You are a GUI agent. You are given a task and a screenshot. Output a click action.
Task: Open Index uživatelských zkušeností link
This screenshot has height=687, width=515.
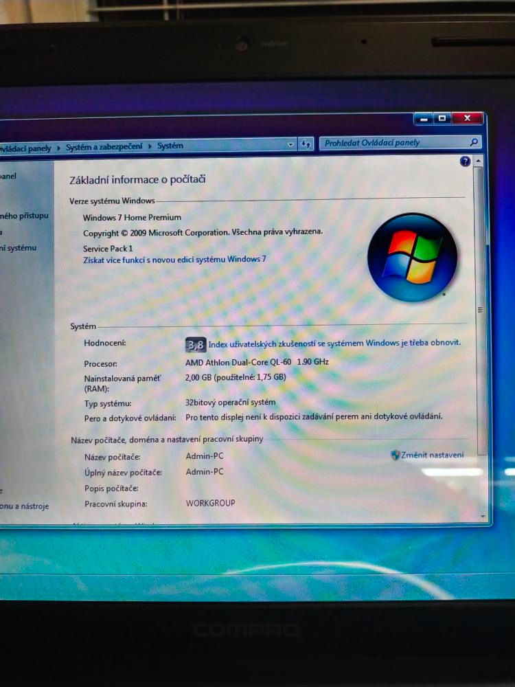pyautogui.click(x=334, y=343)
